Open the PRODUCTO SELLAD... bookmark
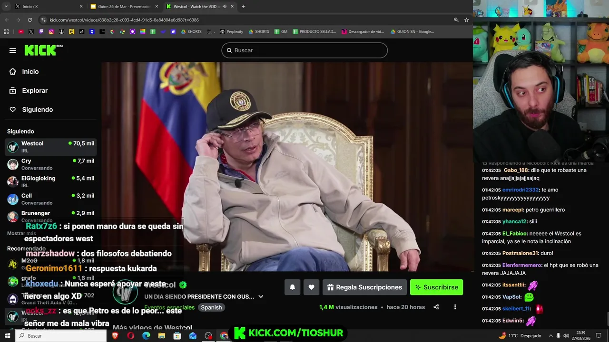This screenshot has height=342, width=609. [314, 32]
